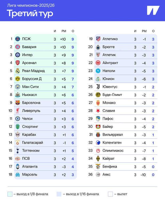The width and height of the screenshot is (165, 204).
Task: Click the 'Лига чемпионов-2025/26' title text
Action: (x=31, y=5)
